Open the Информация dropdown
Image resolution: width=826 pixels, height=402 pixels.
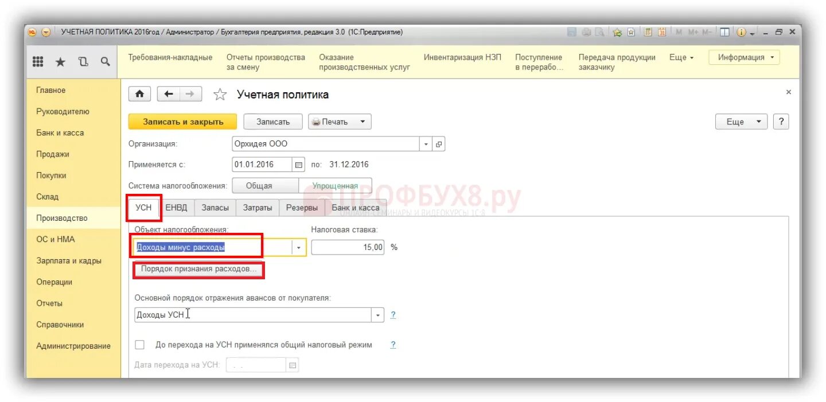tap(744, 57)
